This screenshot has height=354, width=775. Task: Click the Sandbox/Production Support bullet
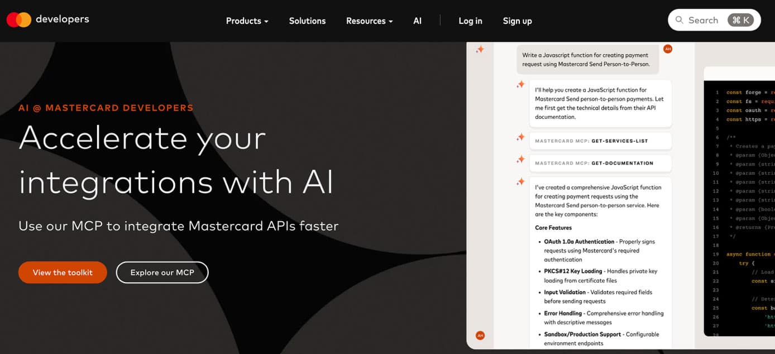point(600,339)
